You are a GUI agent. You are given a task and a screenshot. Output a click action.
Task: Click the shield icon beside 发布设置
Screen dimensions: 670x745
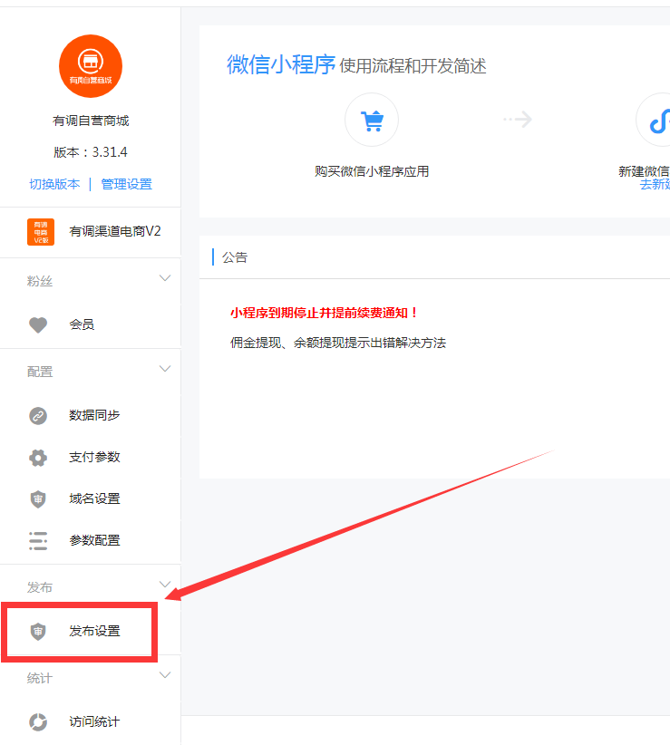click(38, 632)
